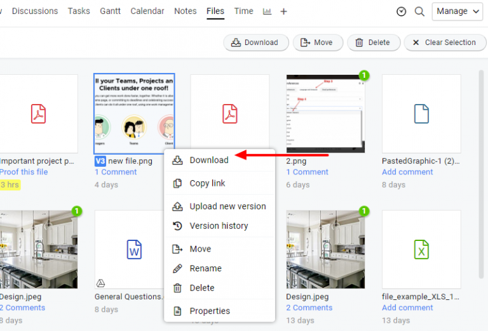Add a new tab with plus icon
488x331 pixels.
[x=284, y=11]
